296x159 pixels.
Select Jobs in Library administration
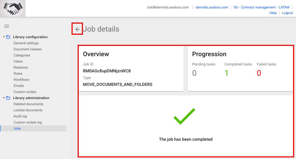[x=17, y=129]
